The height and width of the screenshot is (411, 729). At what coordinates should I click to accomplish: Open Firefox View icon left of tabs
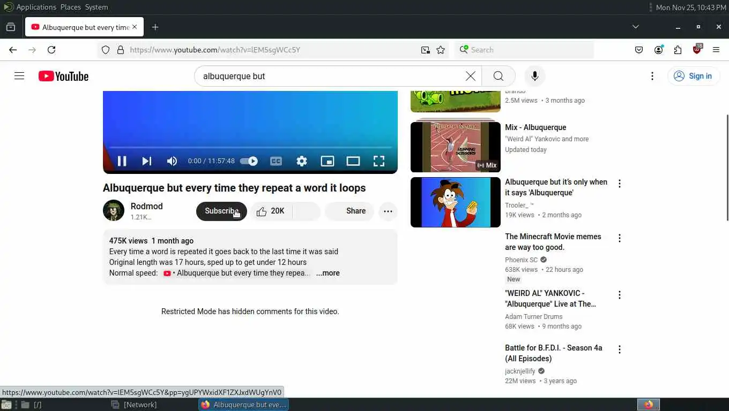coord(11,27)
